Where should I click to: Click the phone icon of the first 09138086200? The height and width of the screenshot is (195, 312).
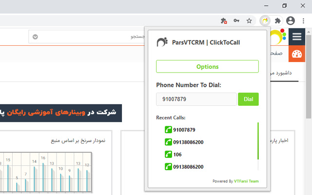click(x=168, y=142)
